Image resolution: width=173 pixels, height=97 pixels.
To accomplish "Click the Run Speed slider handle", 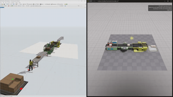I will point(65,6).
